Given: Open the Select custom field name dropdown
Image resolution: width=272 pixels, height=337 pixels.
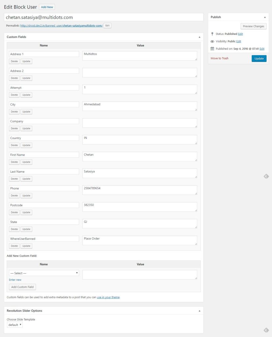Looking at the screenshot, I should pos(44,273).
